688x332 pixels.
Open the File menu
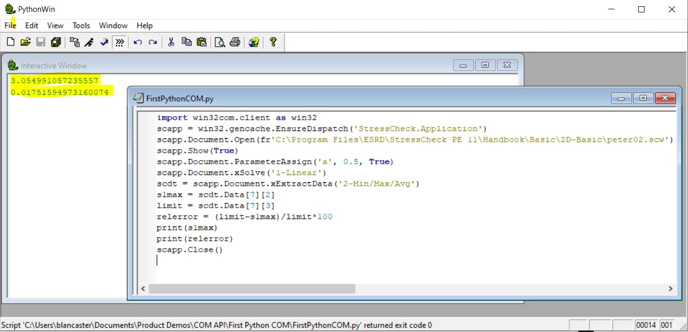[x=10, y=25]
